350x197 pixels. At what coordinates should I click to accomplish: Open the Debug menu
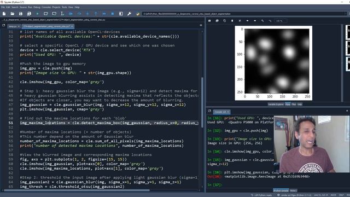coord(37,7)
